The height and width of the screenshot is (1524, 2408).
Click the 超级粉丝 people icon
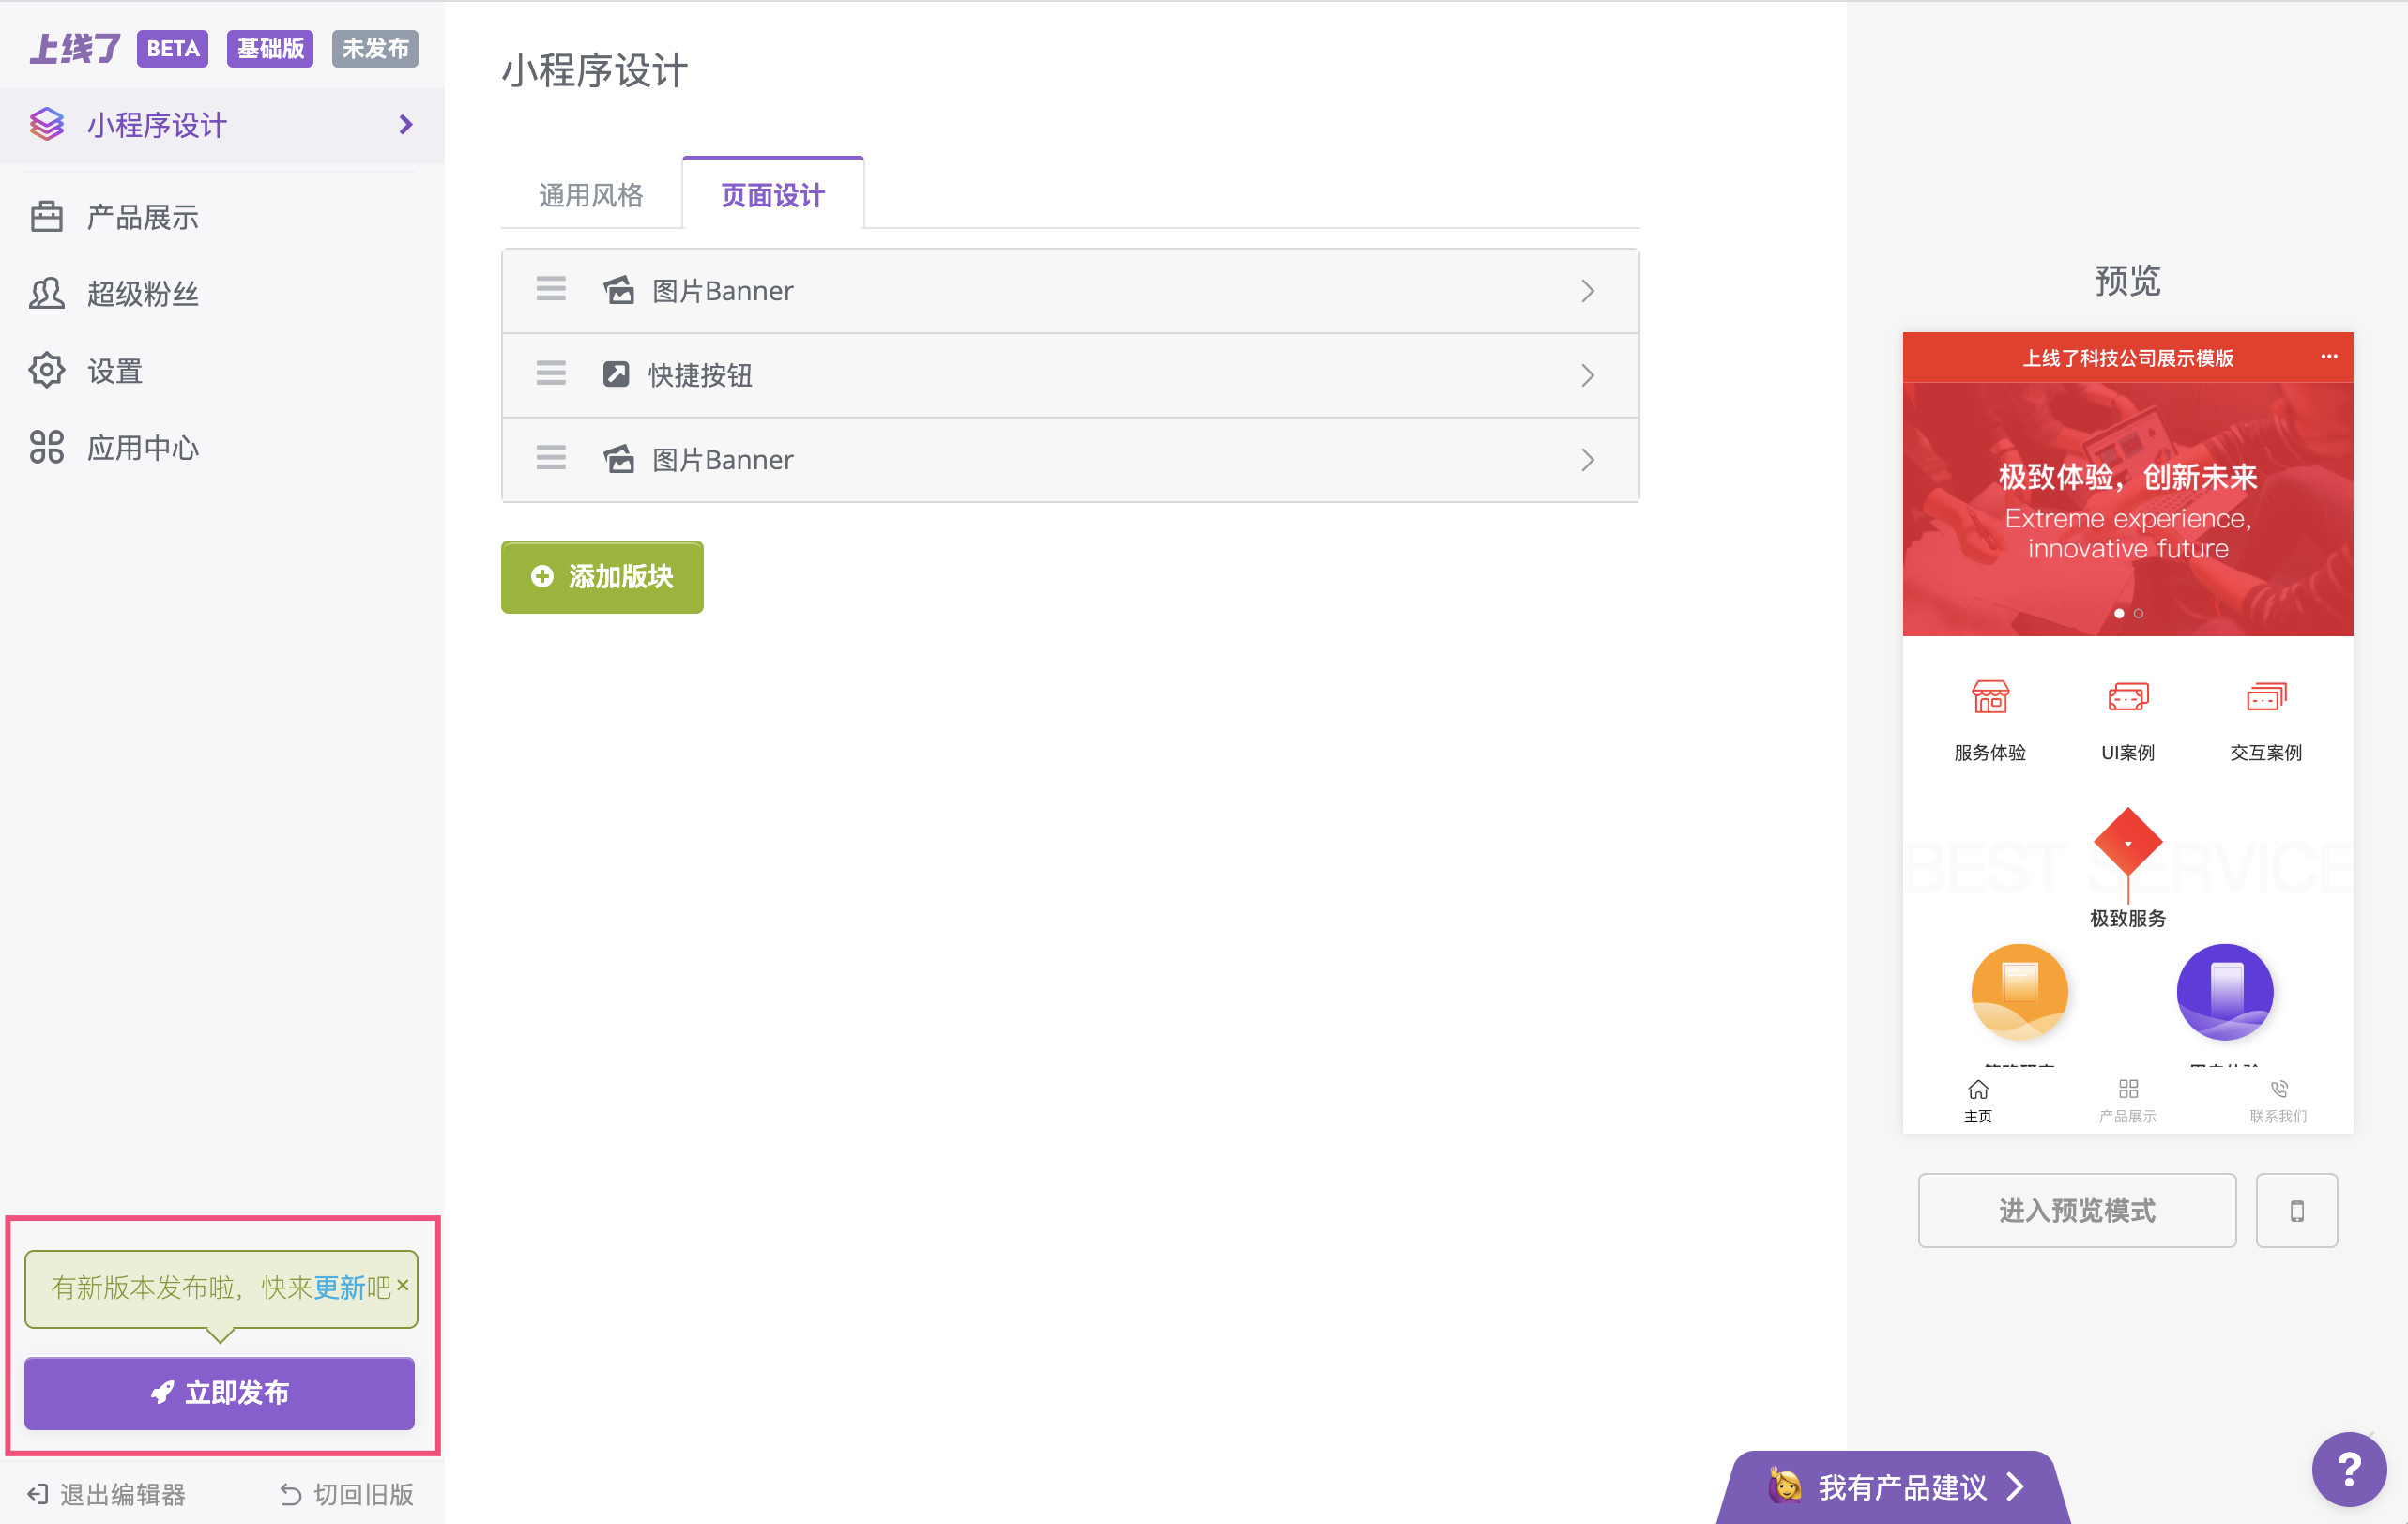click(x=46, y=293)
